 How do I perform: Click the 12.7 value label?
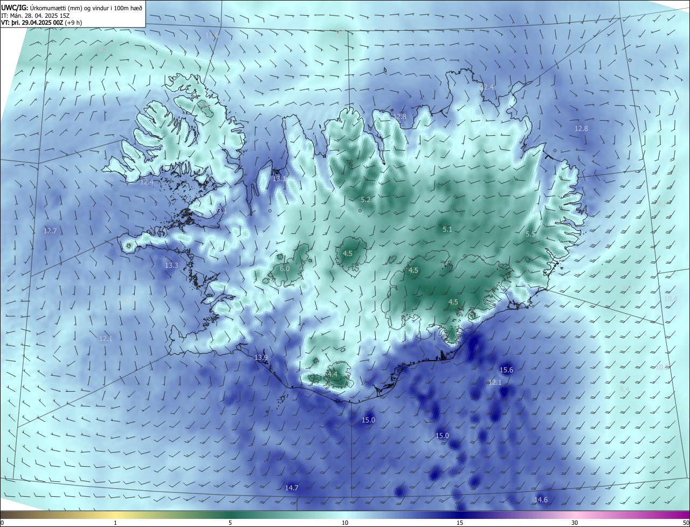pyautogui.click(x=50, y=231)
